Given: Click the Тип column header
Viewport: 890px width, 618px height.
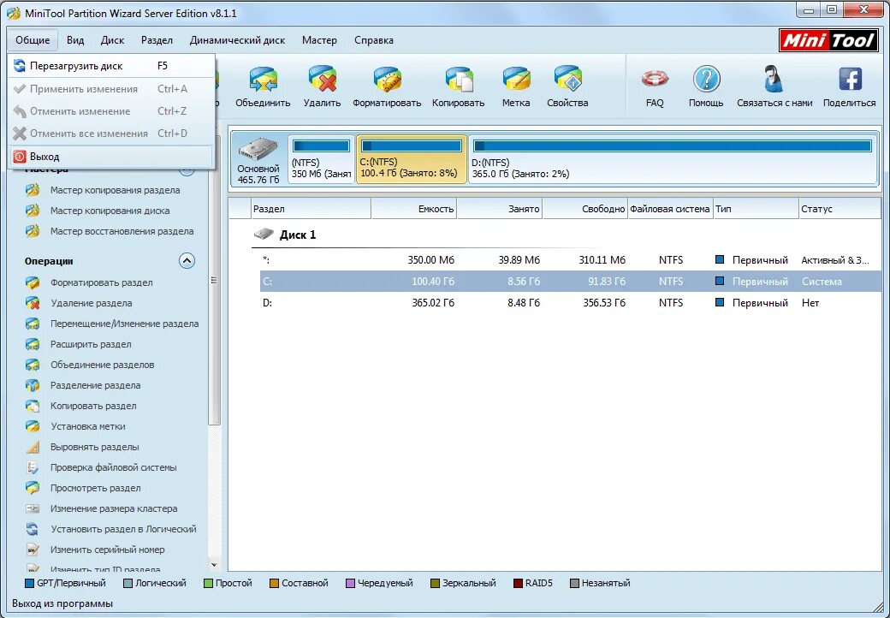Looking at the screenshot, I should [x=756, y=209].
